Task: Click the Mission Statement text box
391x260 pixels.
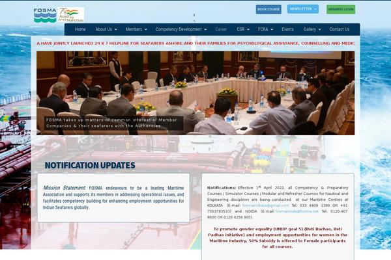Action: coord(113,198)
